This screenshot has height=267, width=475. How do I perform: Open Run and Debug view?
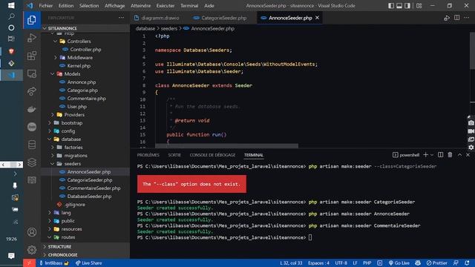click(32, 38)
